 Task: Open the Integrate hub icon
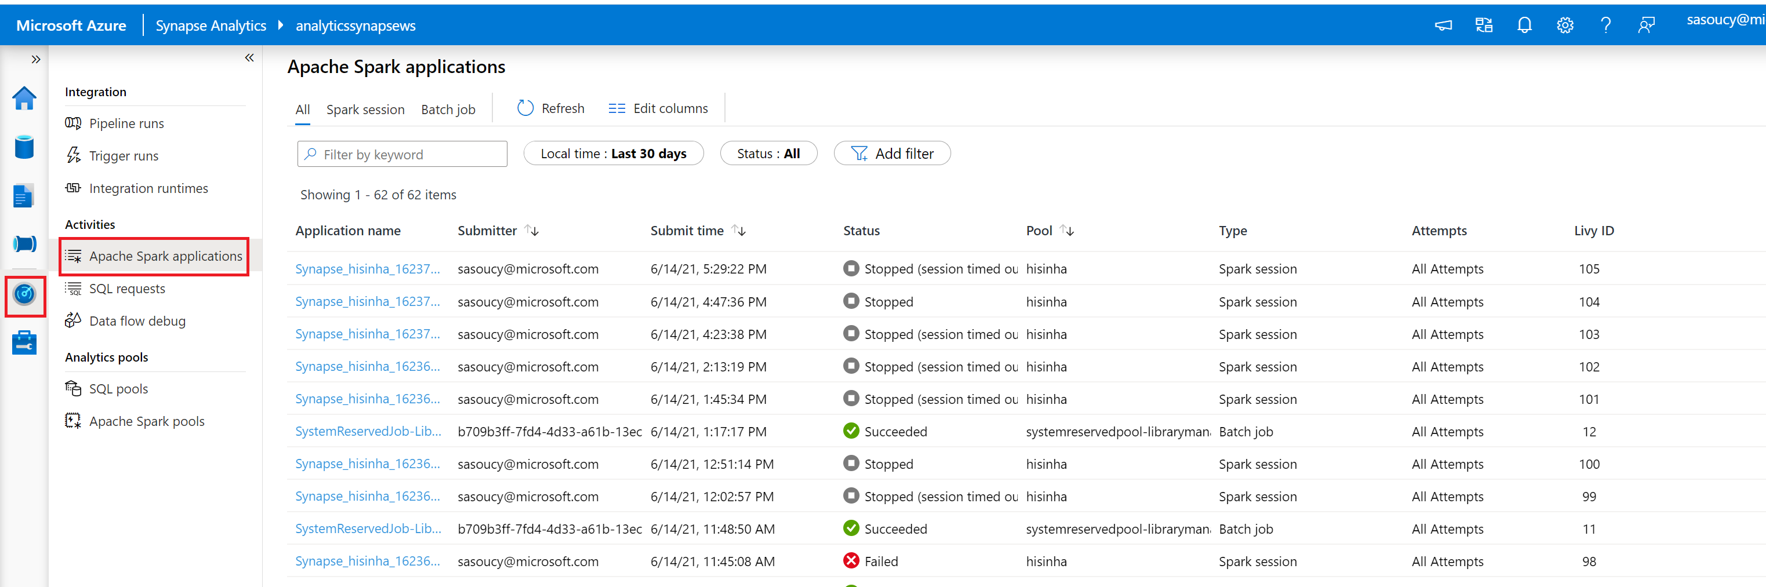(25, 244)
